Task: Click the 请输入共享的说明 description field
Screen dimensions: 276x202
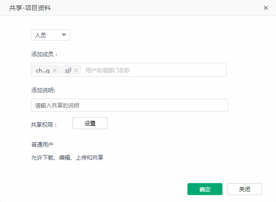Action: (130, 105)
